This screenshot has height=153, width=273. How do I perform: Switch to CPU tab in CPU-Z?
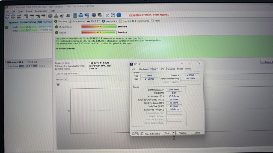[x=134, y=69]
